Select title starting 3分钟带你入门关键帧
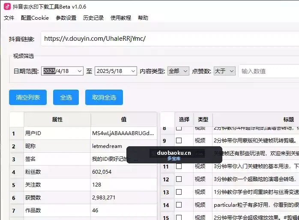The height and width of the screenshot is (220, 299). point(256,166)
